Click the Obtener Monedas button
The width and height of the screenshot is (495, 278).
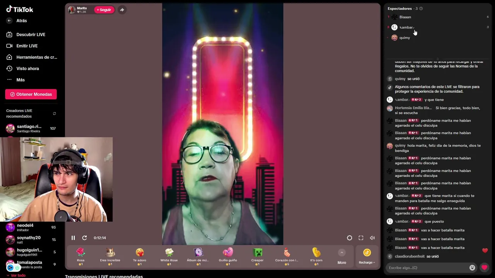click(x=31, y=94)
